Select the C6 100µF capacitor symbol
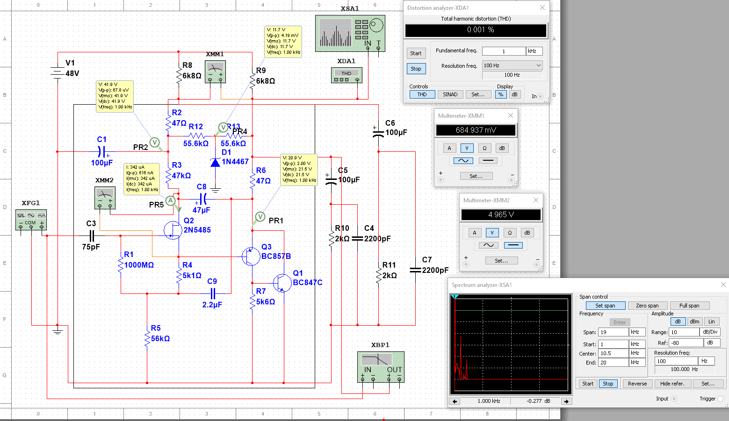 click(x=378, y=132)
